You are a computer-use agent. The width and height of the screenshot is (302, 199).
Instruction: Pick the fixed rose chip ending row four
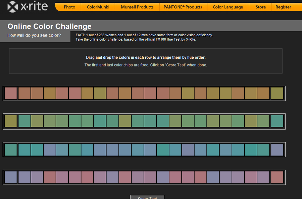(x=277, y=177)
